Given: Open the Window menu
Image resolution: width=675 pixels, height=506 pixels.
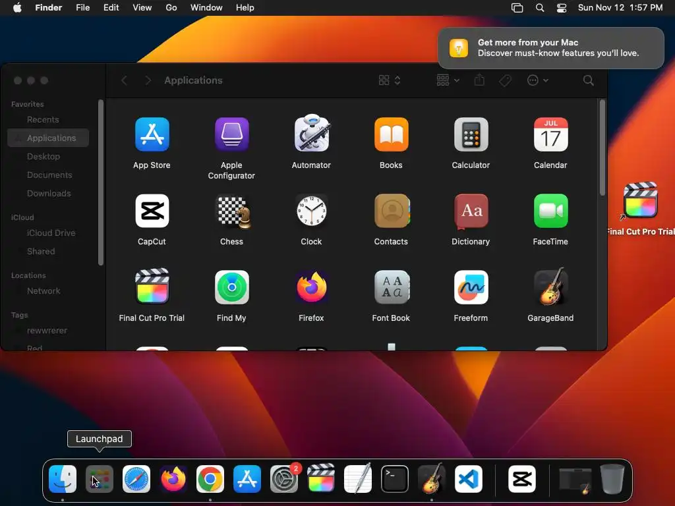Looking at the screenshot, I should (x=206, y=8).
